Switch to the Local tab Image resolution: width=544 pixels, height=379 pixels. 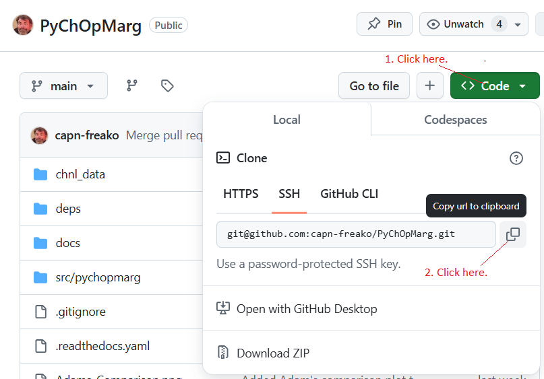[286, 120]
